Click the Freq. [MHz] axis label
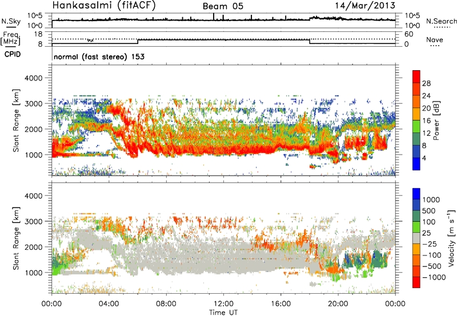This screenshot has height=316, width=457. 11,38
